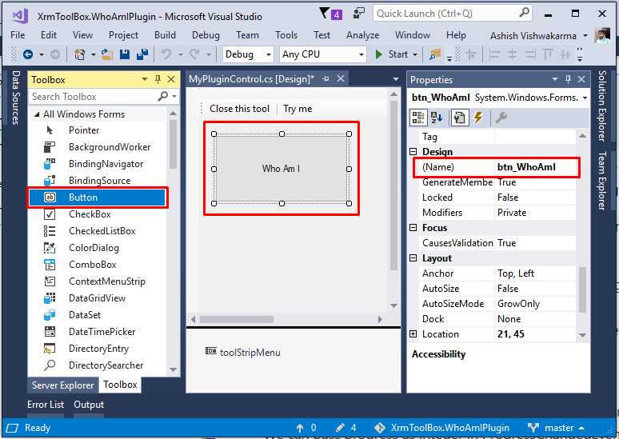
Task: Switch to Server Explorer tab
Action: (x=62, y=385)
